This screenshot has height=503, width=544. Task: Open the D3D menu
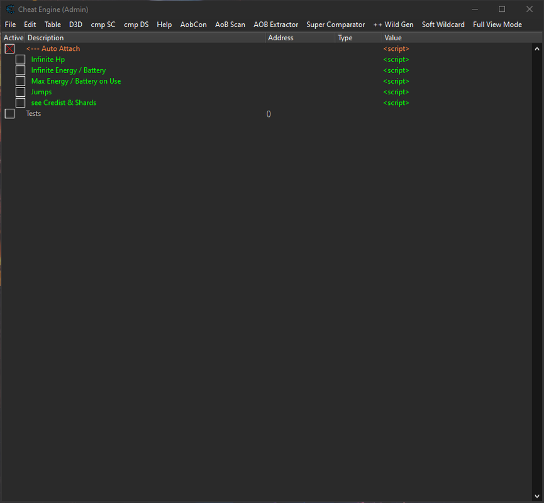[x=75, y=25]
